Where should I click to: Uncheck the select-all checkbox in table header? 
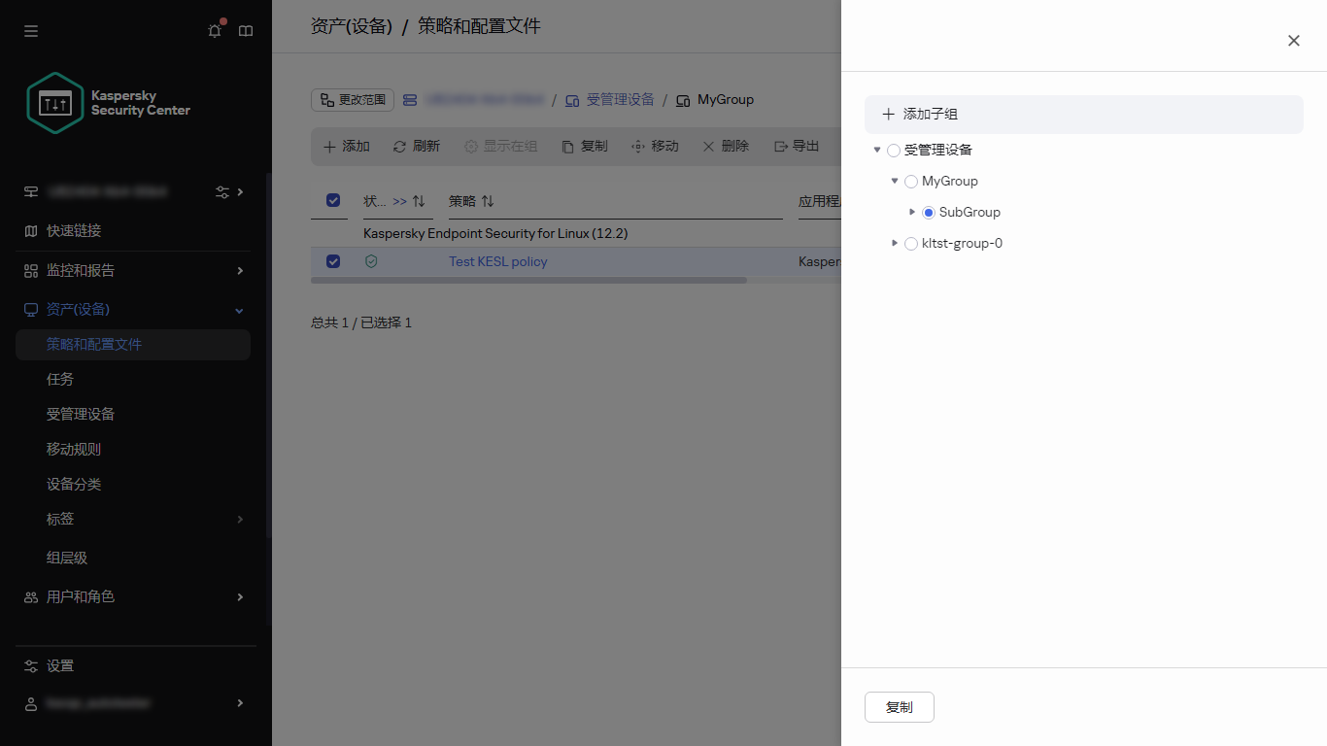click(x=333, y=200)
